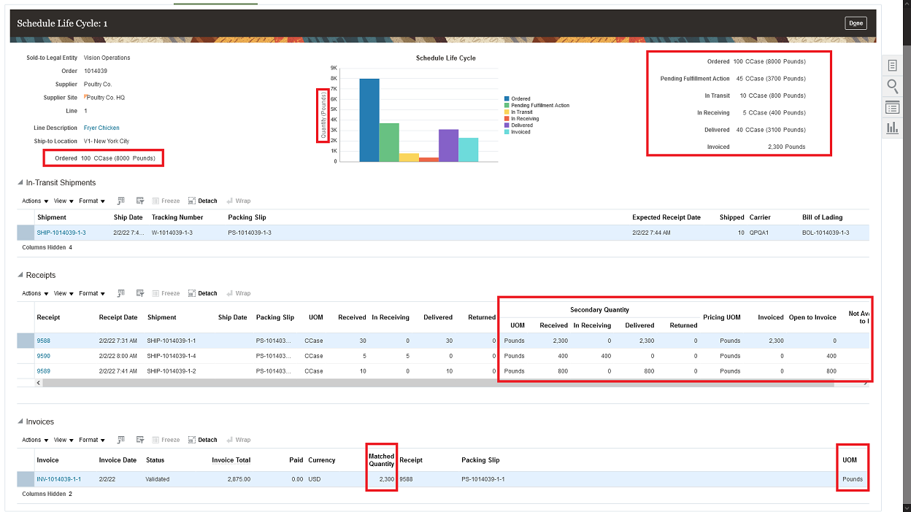Click first grid icon in Invoices toolbar

click(121, 440)
